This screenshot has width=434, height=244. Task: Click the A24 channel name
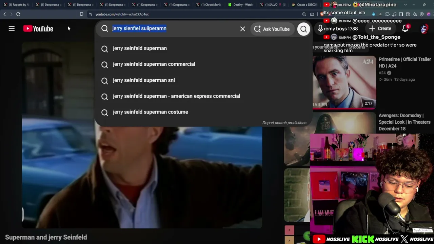click(382, 73)
